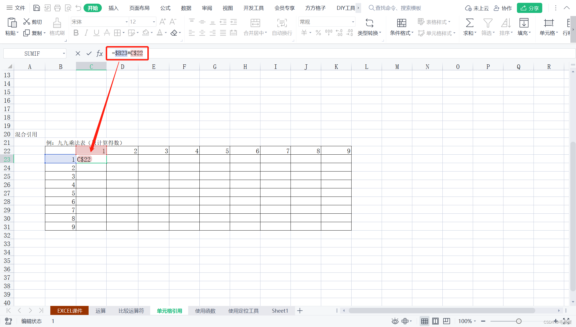576x327 pixels.
Task: Add a new sheet with plus icon
Action: tap(300, 311)
